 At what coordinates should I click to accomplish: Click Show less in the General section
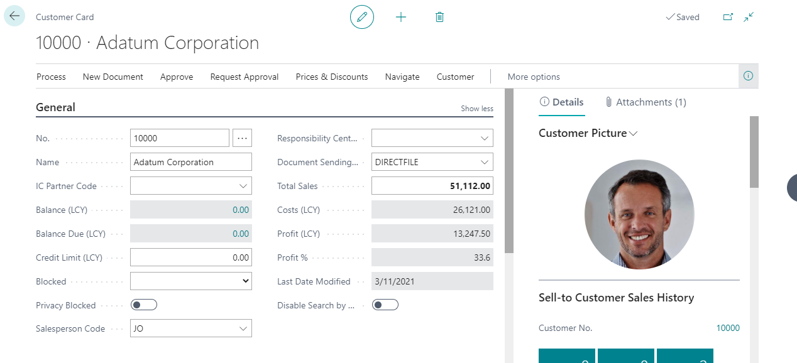(x=476, y=108)
